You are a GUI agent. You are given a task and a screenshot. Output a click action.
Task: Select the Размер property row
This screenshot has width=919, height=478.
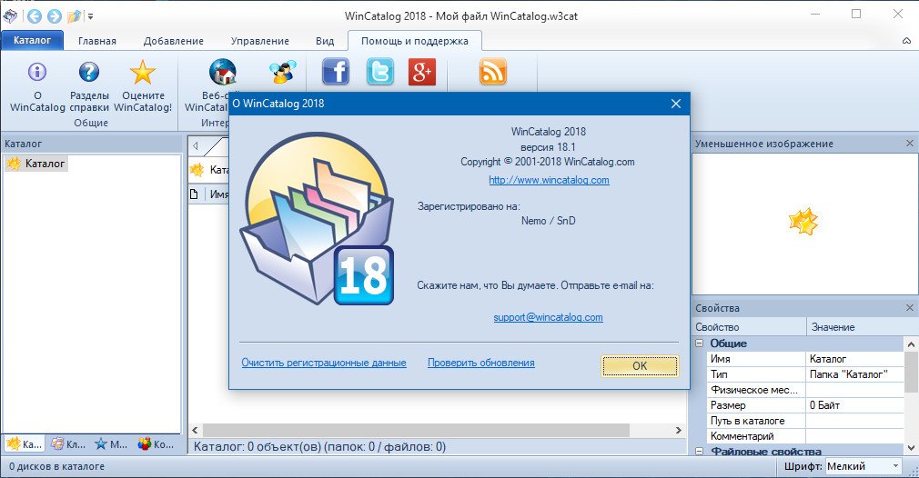[805, 405]
